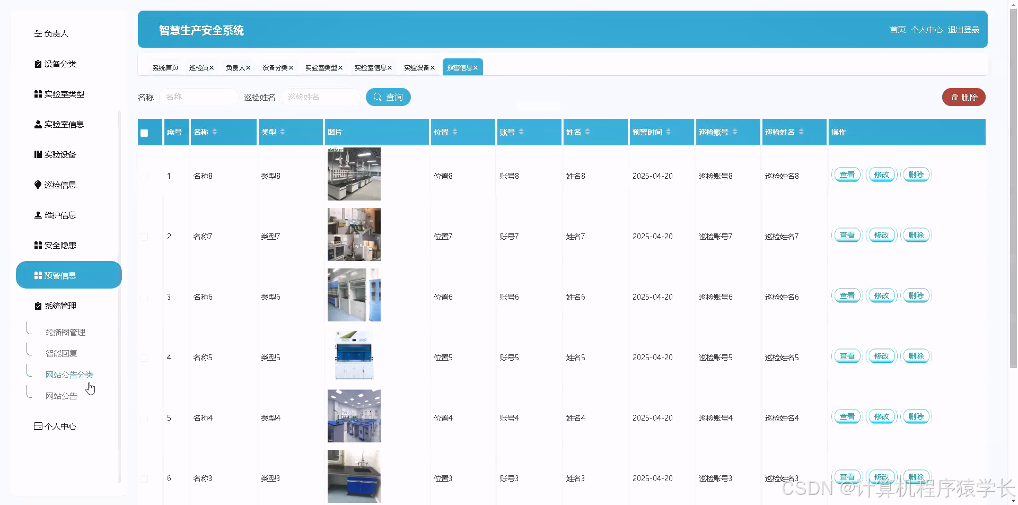
Task: Click 退出登录 in the header
Action: click(x=963, y=30)
